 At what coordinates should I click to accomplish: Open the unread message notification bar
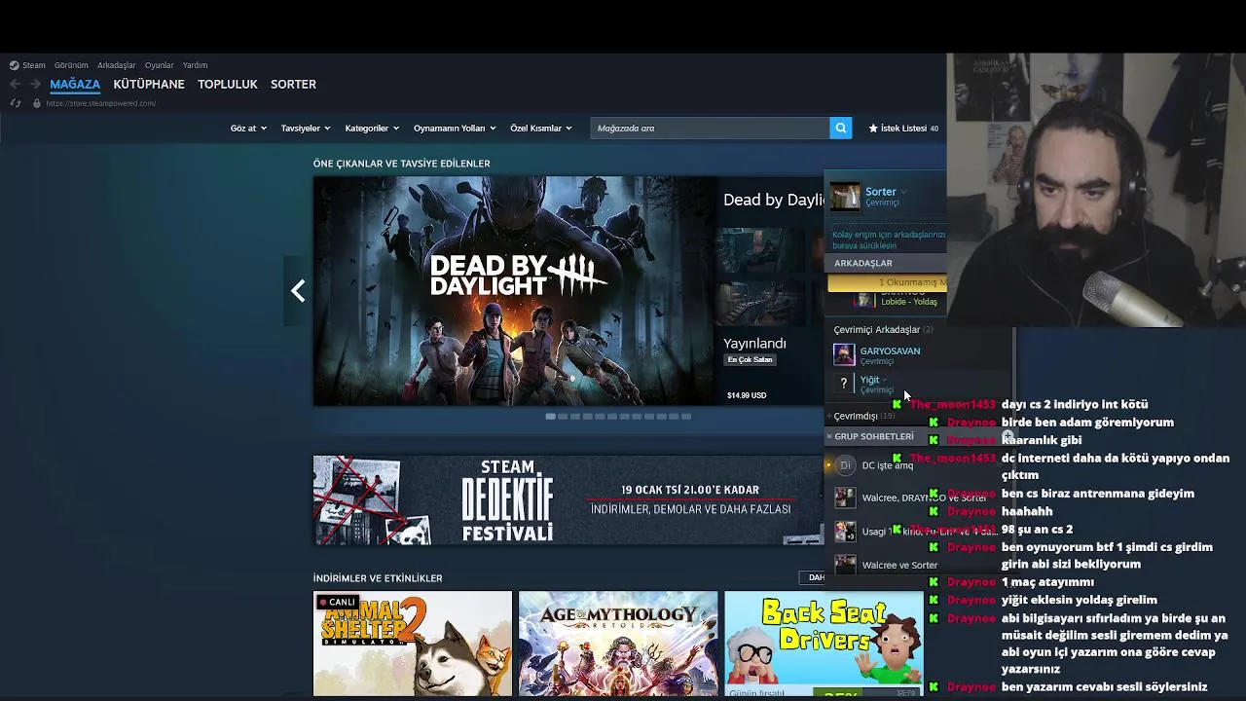(887, 283)
